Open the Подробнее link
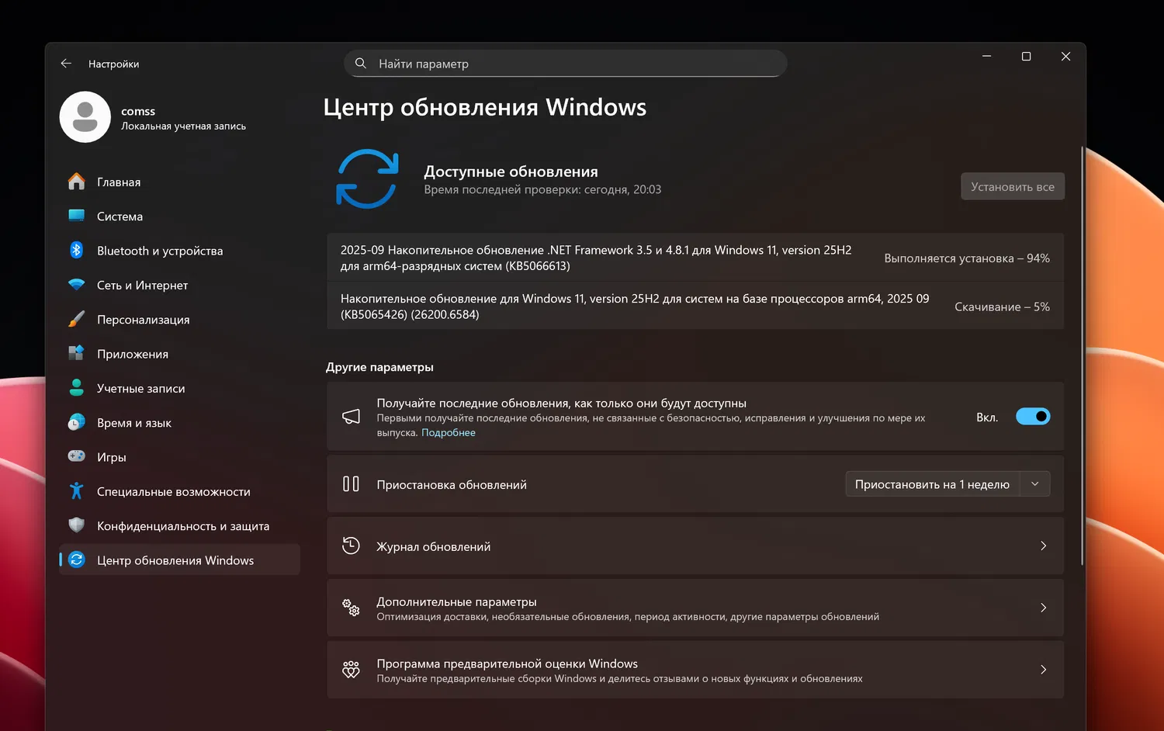Screen dimensions: 1164x731 coord(449,433)
